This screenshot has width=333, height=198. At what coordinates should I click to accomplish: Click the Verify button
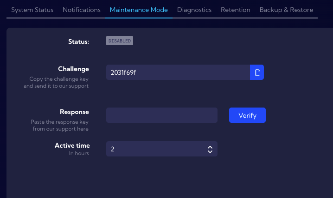(x=247, y=115)
